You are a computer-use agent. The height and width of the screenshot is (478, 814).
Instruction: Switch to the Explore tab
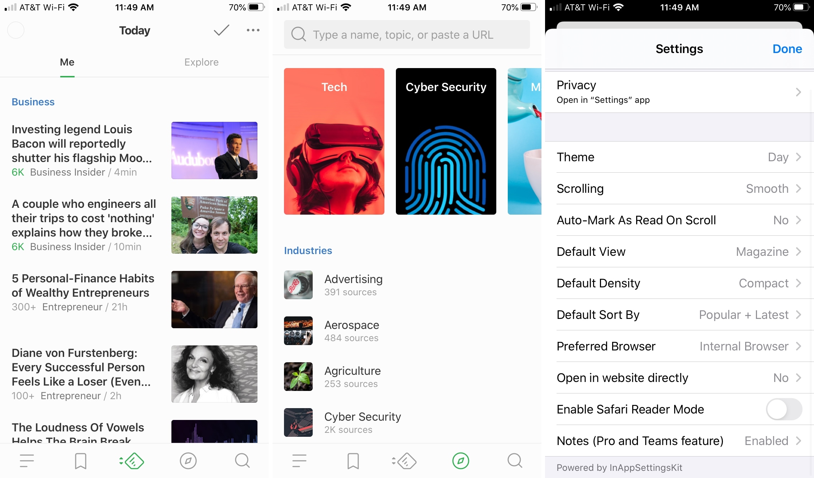201,62
